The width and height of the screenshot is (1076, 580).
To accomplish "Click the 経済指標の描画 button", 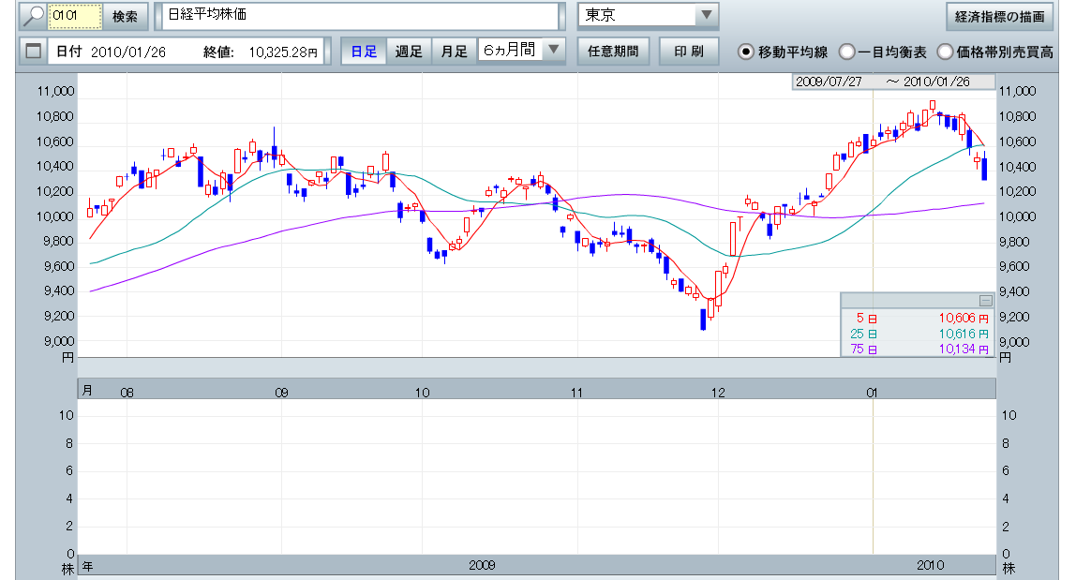I will tap(999, 17).
